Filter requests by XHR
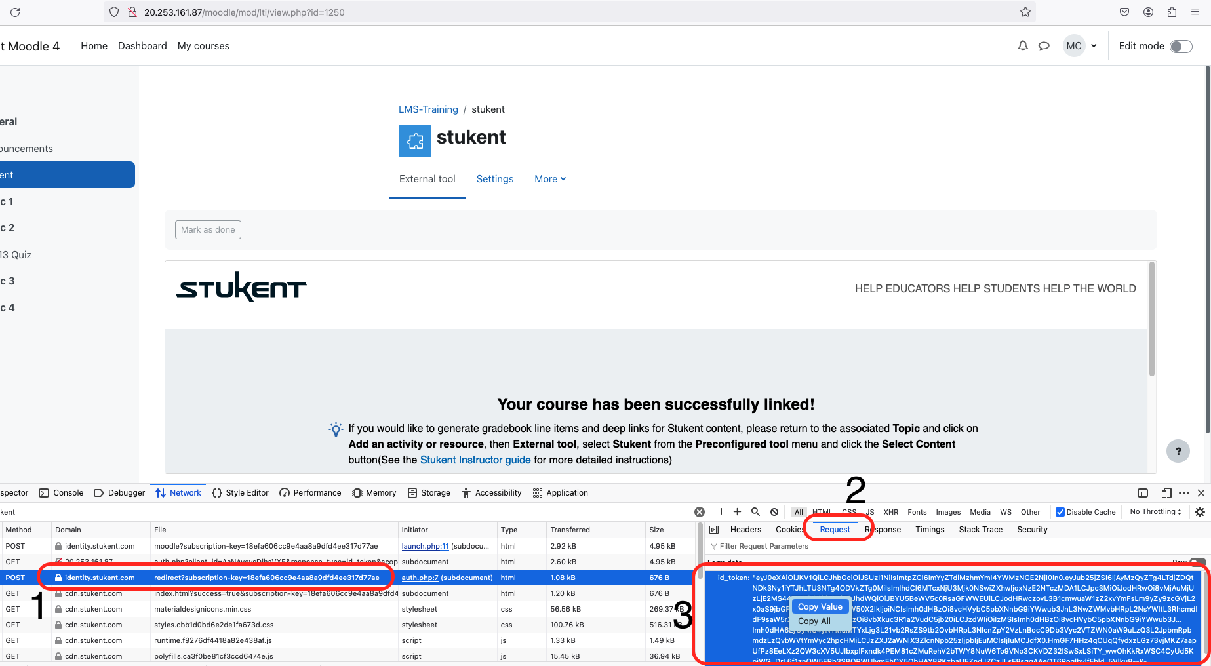 pos(891,512)
